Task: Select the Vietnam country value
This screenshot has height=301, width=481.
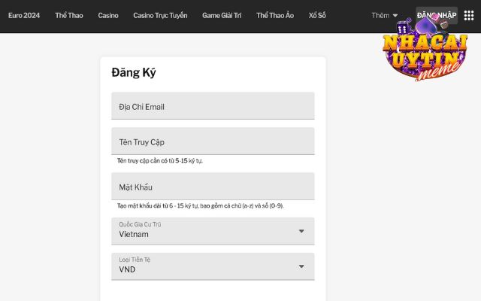Action: point(134,234)
